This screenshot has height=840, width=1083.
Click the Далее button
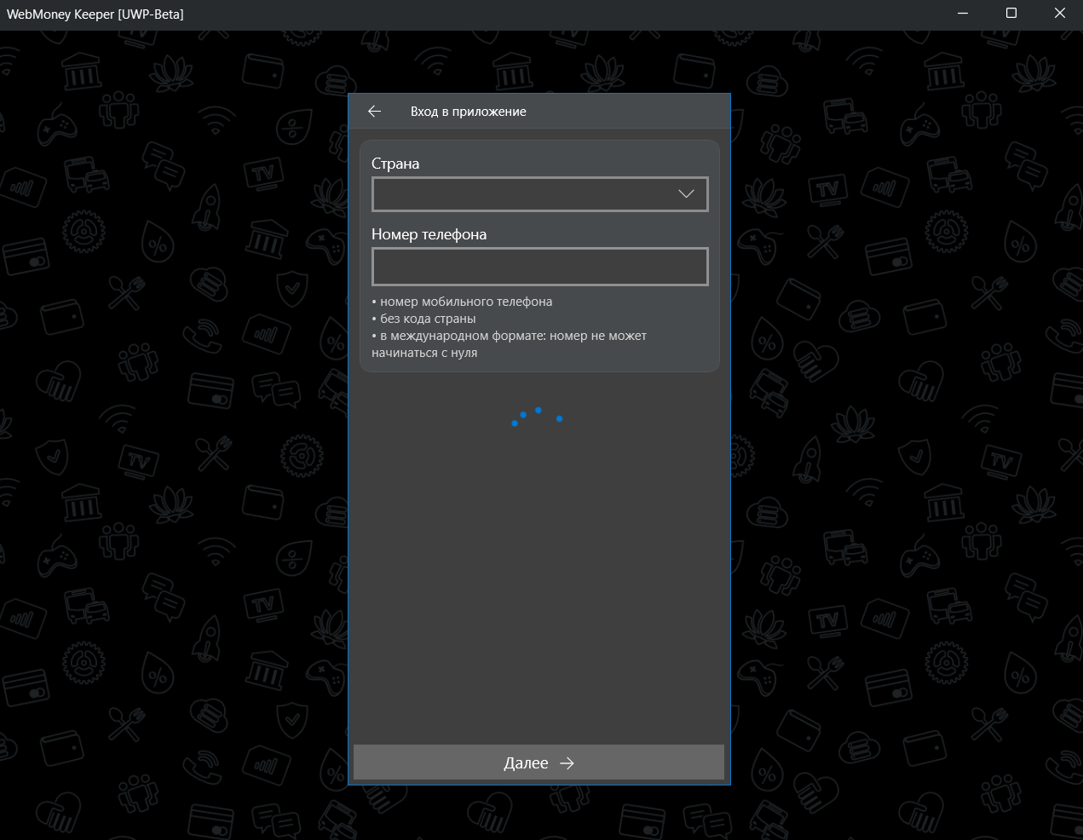tap(539, 762)
